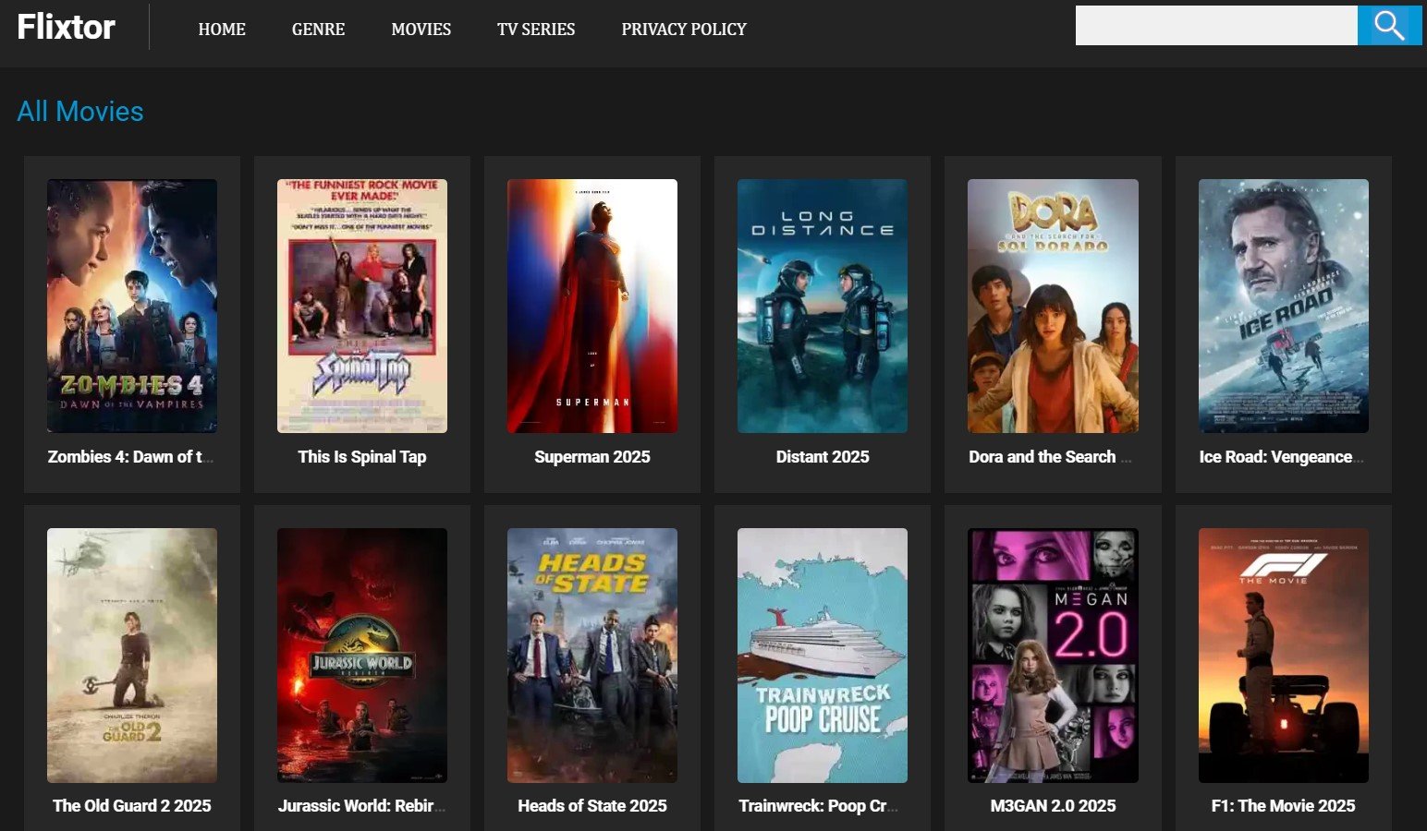Click the 'Trainwreck: Poop Cr...' title
1427x831 pixels.
pyautogui.click(x=818, y=806)
